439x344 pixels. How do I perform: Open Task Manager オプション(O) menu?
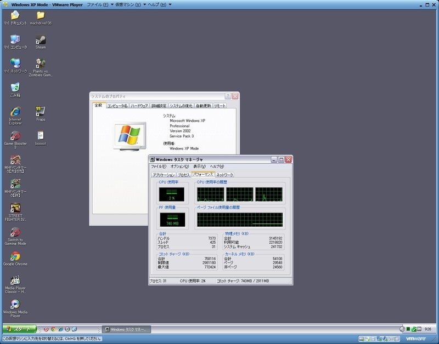coord(180,167)
